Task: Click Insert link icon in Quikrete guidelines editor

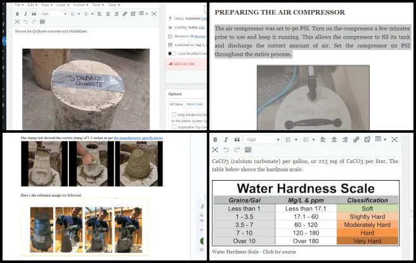Action: click(x=125, y=14)
